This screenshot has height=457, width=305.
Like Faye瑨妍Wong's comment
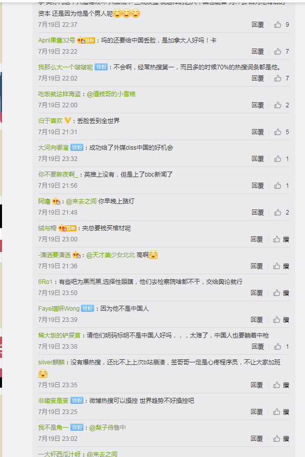(x=277, y=320)
